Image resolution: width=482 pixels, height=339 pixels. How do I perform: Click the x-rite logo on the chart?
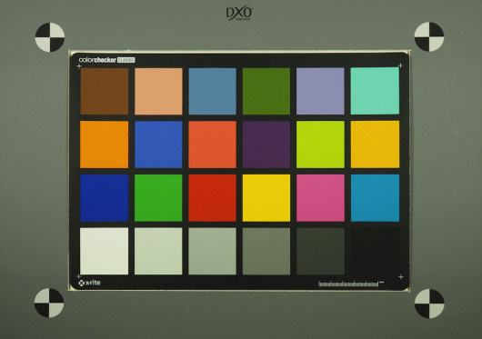point(89,283)
